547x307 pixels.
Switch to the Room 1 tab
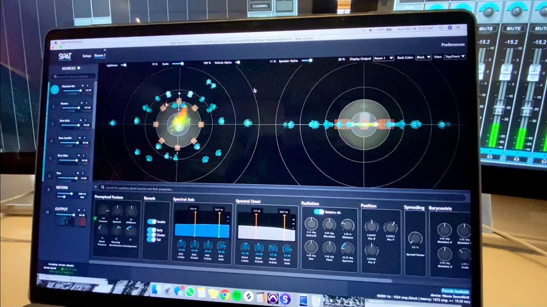coord(100,56)
